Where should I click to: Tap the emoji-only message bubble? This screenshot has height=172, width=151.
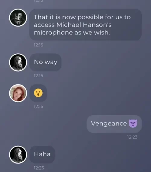pos(38,93)
